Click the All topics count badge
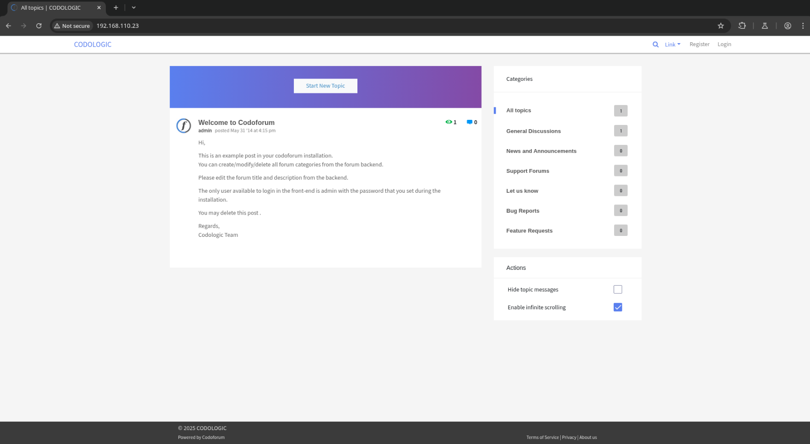810x444 pixels. 621,111
